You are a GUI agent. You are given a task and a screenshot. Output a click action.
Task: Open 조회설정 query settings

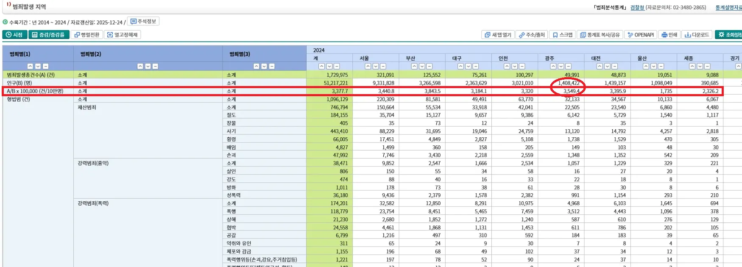(x=730, y=35)
